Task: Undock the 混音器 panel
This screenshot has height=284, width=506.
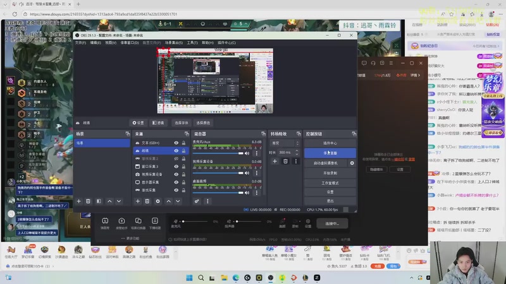Action: click(263, 134)
